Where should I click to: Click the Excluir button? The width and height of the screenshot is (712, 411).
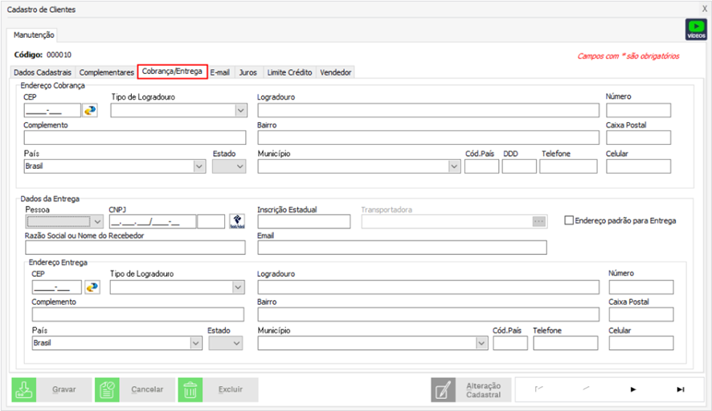tap(218, 389)
